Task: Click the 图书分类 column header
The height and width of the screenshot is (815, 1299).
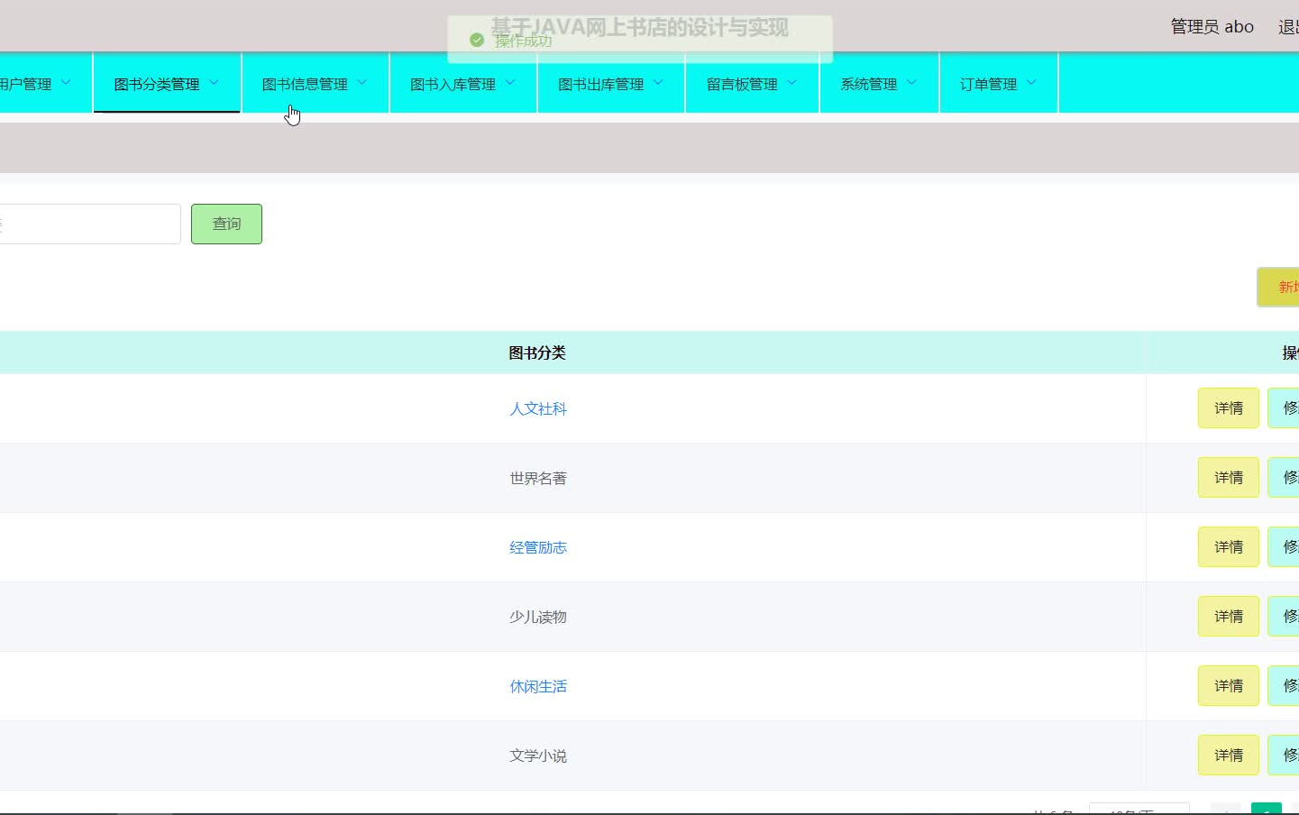Action: click(537, 353)
